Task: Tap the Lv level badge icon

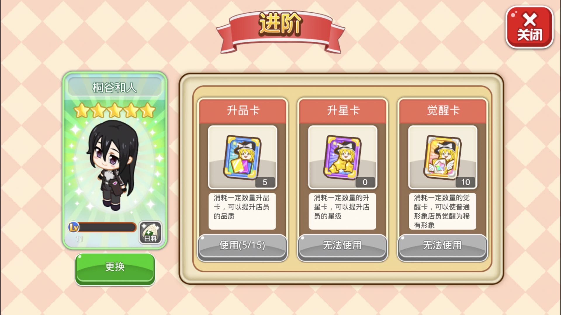Action: pos(73,227)
